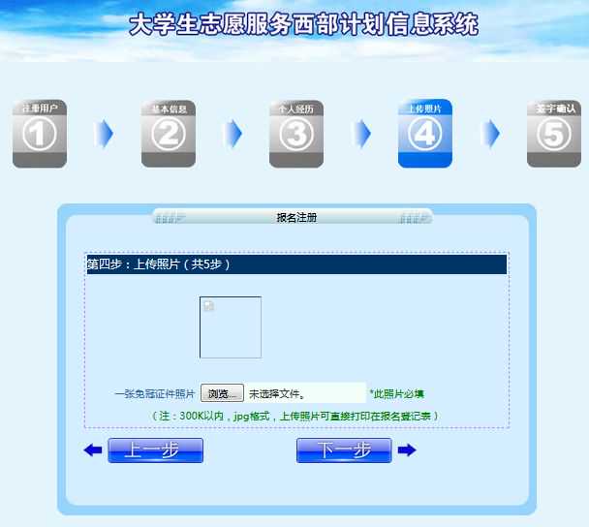Click the highlighted step 4 上传照片 icon
Viewport: 589px width, 527px height.
click(x=424, y=134)
